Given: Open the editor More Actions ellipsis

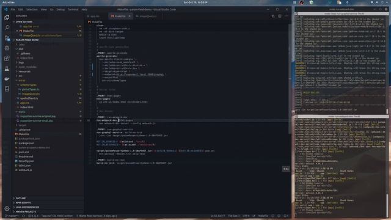Looking at the screenshot, I should coord(287,16).
